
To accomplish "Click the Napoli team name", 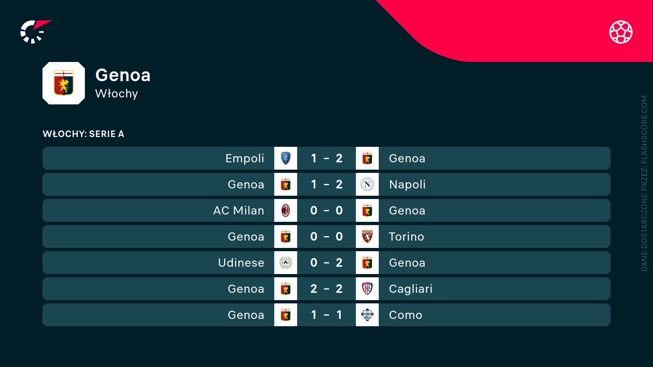I will 407,184.
